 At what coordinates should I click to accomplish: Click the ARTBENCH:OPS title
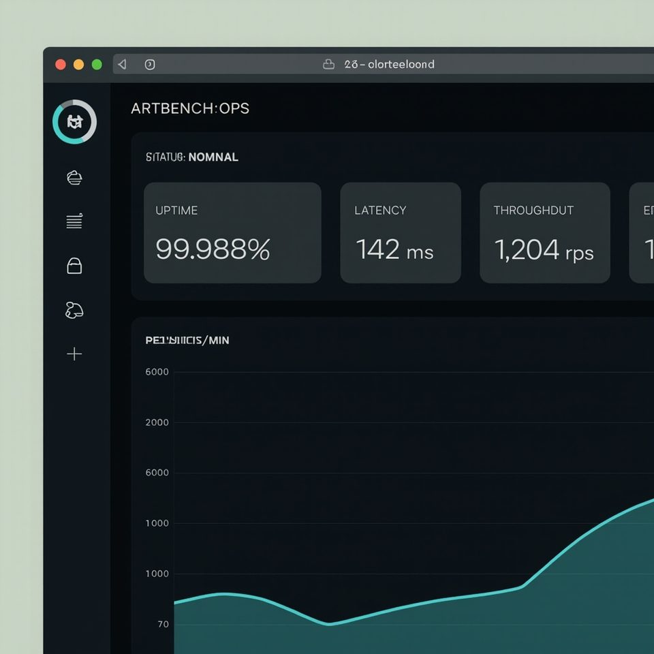click(x=190, y=108)
